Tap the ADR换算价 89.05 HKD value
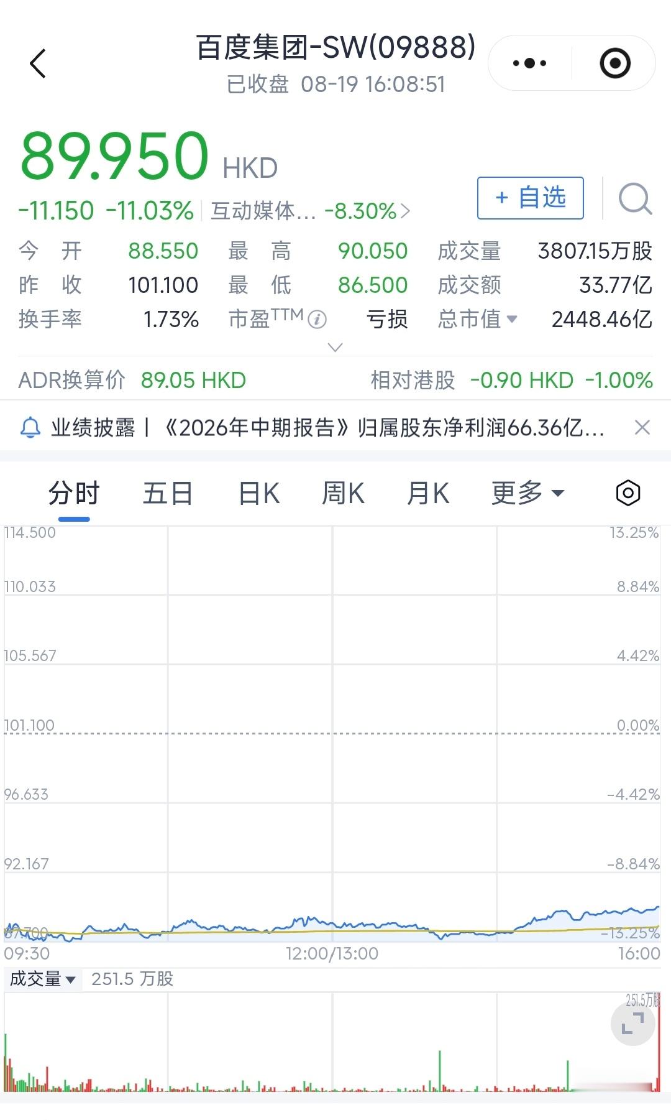Viewport: 671px width, 1120px height. click(x=193, y=380)
